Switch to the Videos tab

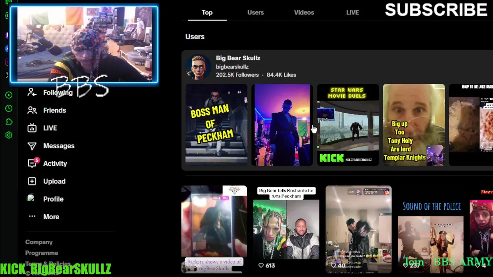click(304, 12)
